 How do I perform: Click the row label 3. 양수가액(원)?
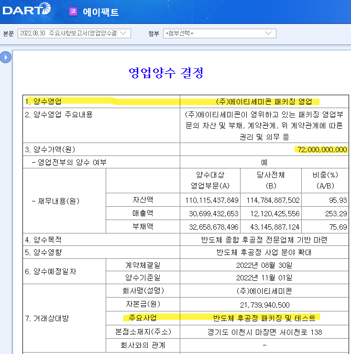[50, 149]
